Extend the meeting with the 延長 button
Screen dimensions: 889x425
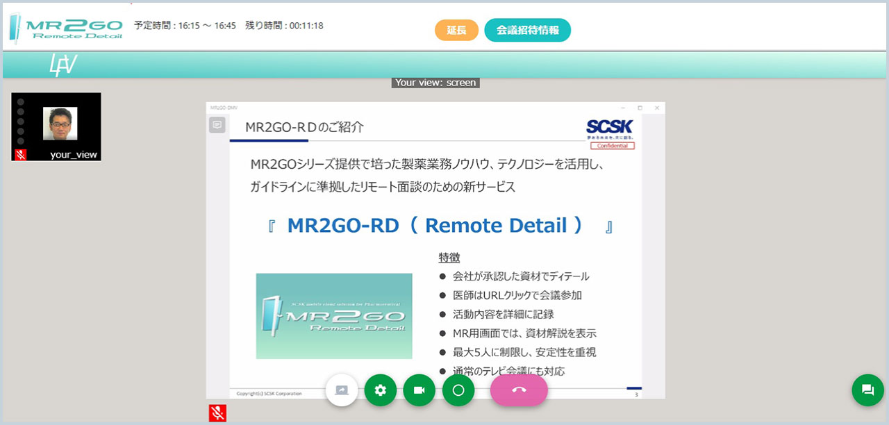pos(456,30)
